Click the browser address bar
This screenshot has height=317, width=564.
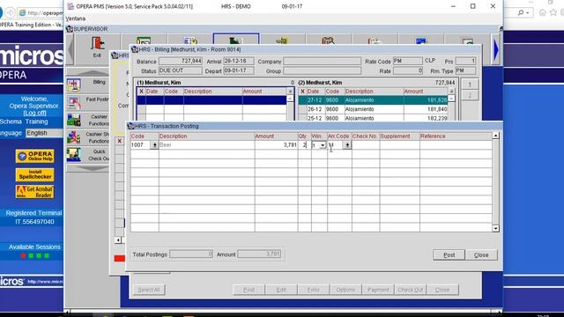point(41,13)
